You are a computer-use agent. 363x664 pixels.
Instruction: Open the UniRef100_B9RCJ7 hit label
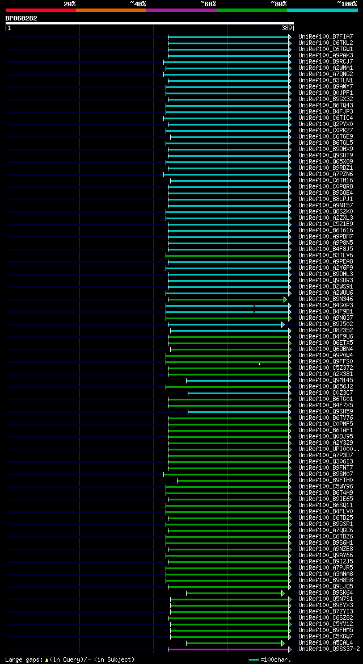[326, 62]
